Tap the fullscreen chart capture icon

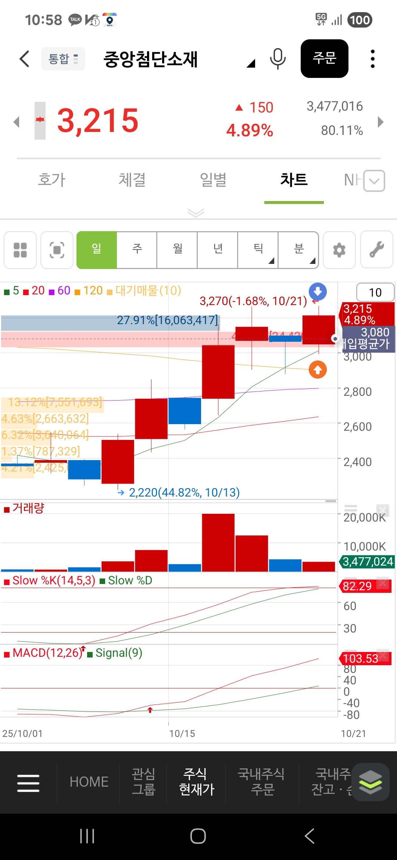(57, 250)
